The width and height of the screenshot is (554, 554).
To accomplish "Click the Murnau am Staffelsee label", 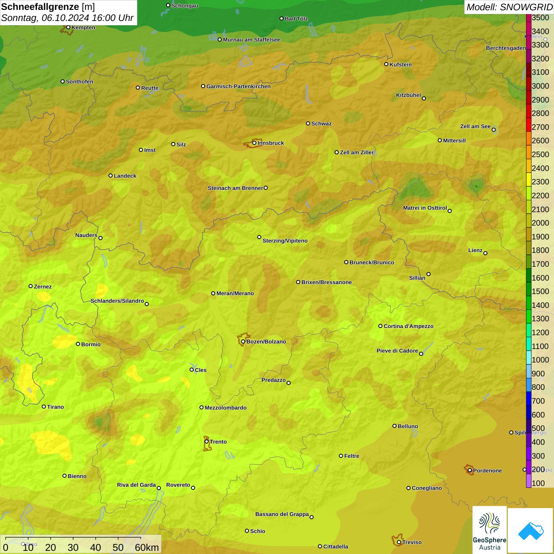I will 251,40.
